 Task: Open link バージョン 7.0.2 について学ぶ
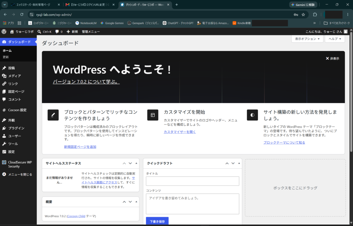pos(86,81)
